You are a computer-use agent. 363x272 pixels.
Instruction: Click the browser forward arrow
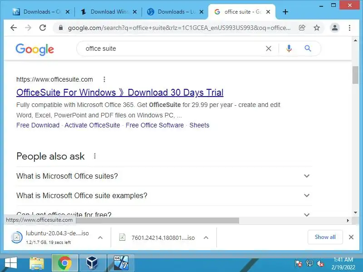coord(28,28)
